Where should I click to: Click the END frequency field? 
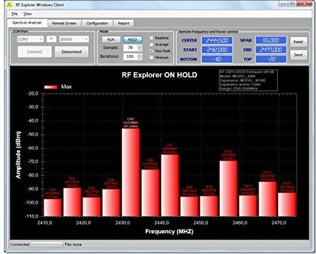click(271, 50)
